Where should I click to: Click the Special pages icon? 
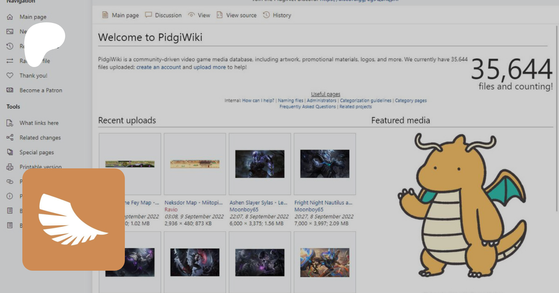[x=10, y=152]
